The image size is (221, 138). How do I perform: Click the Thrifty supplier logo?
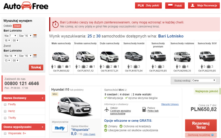60,128
